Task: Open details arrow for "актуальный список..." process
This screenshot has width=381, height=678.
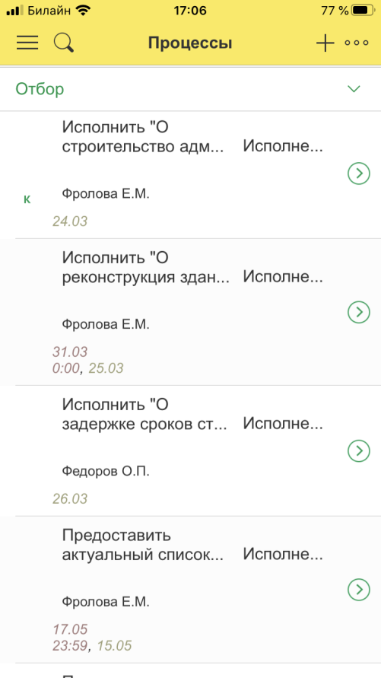Action: (358, 590)
